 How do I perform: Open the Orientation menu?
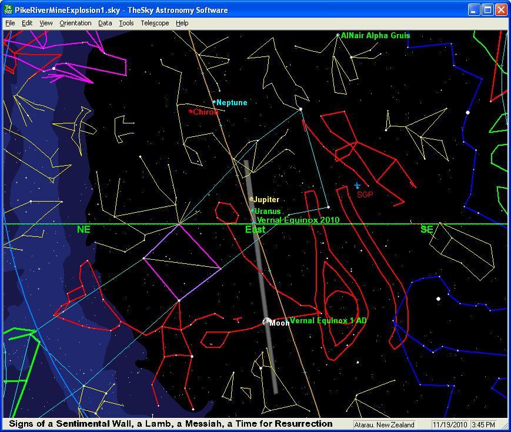(75, 23)
